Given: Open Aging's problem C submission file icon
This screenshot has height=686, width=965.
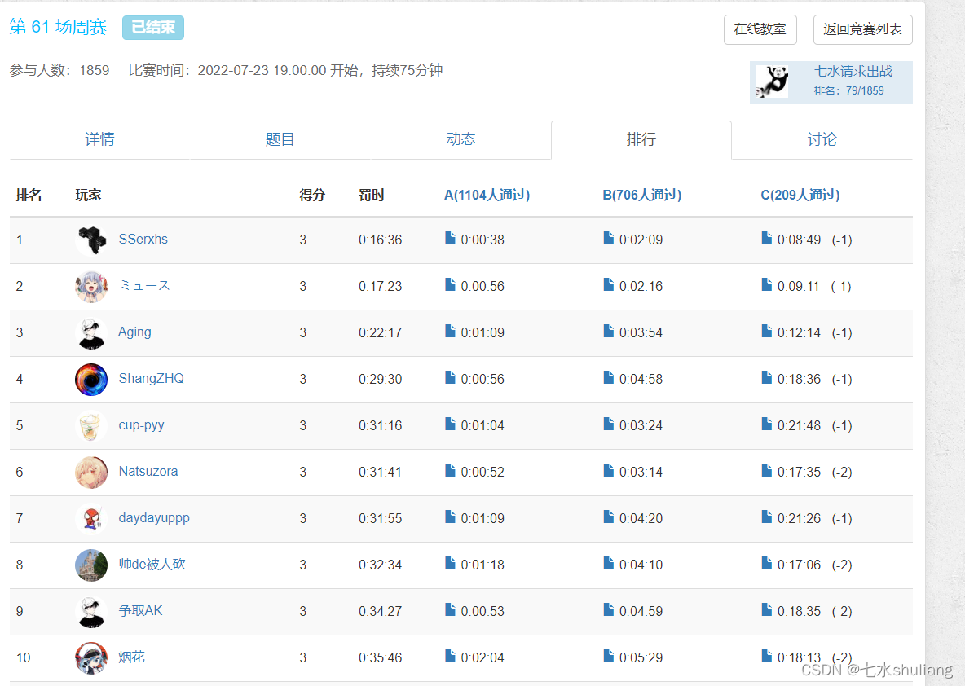Looking at the screenshot, I should [x=766, y=332].
